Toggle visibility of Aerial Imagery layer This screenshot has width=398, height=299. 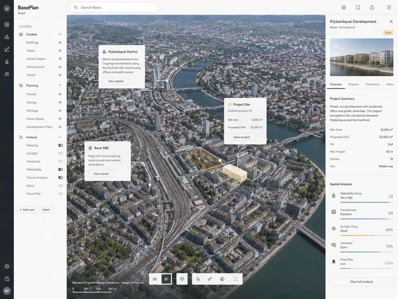tap(60, 59)
